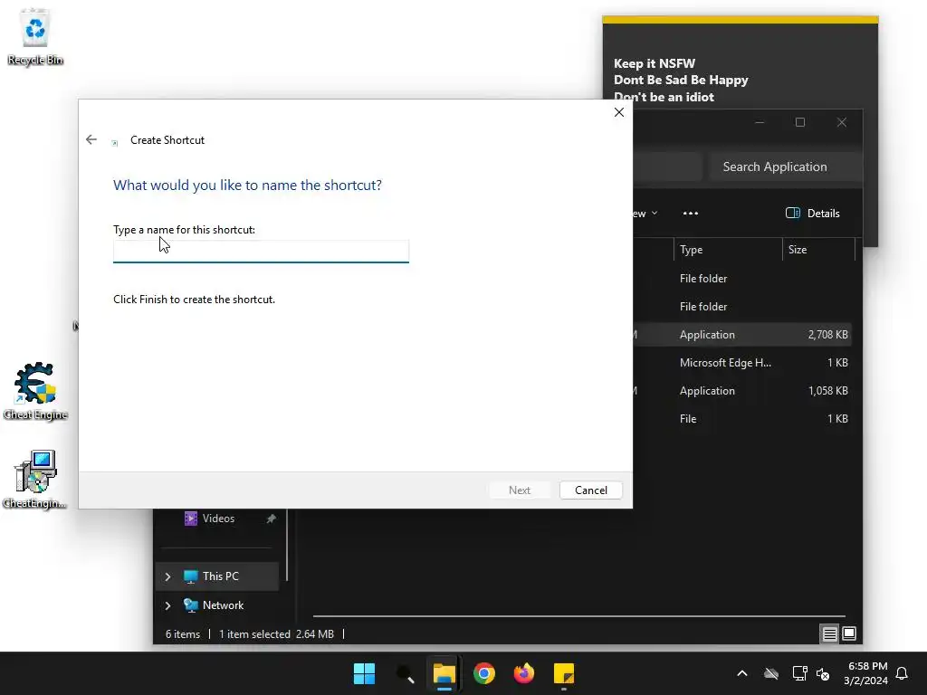
Task: Minimize the File Explorer window
Action: [x=760, y=122]
